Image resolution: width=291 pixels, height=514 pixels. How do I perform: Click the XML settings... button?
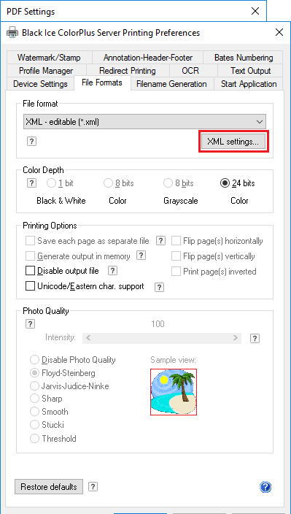click(233, 142)
